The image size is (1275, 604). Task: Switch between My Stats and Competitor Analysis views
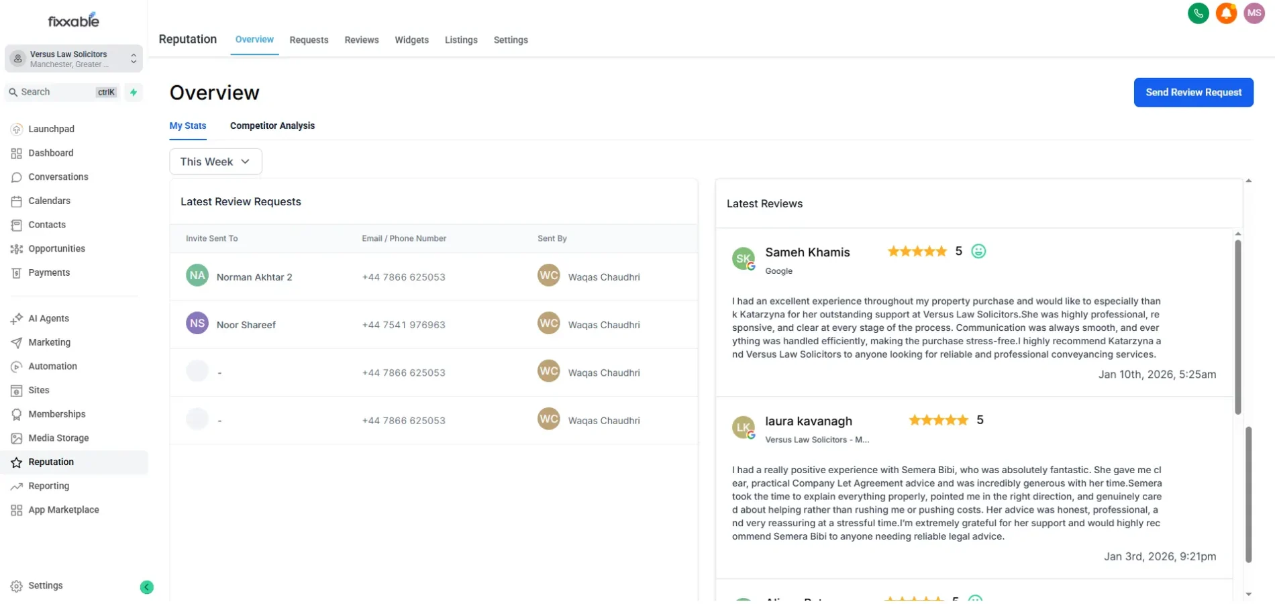272,125
